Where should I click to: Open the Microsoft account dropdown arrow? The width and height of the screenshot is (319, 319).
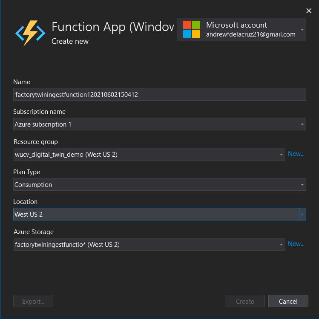302,30
